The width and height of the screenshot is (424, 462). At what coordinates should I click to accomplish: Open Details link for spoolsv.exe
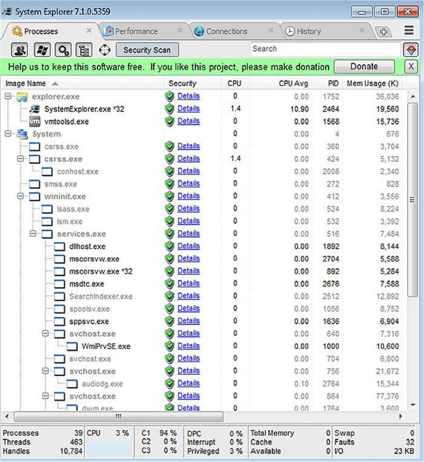point(188,308)
